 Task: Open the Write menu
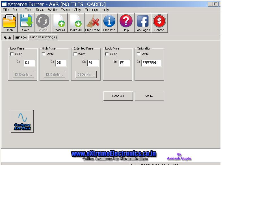point(53,10)
